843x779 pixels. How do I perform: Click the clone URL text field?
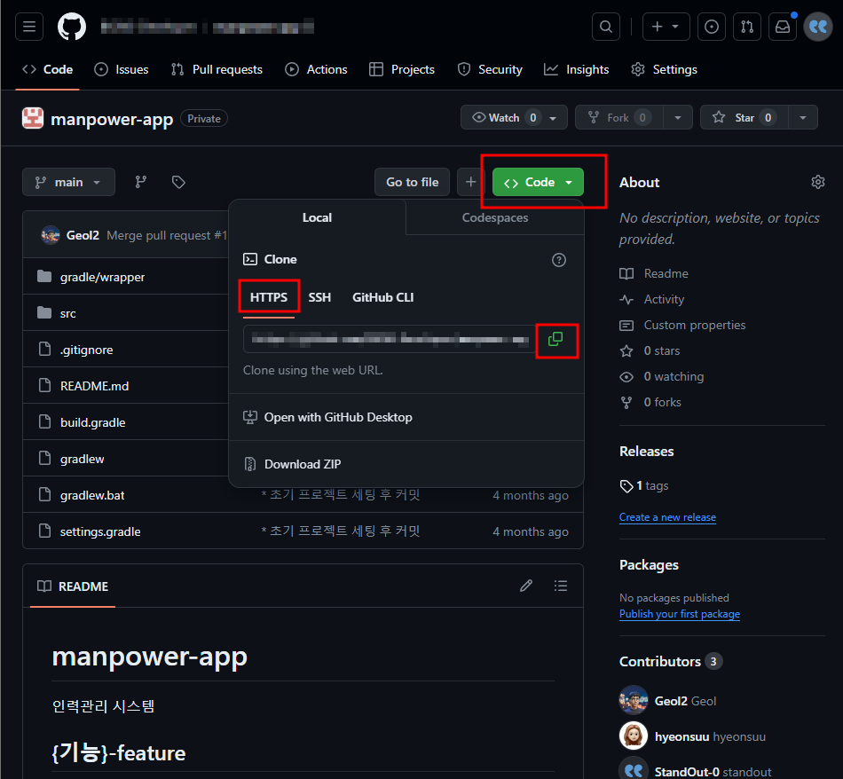pyautogui.click(x=390, y=339)
